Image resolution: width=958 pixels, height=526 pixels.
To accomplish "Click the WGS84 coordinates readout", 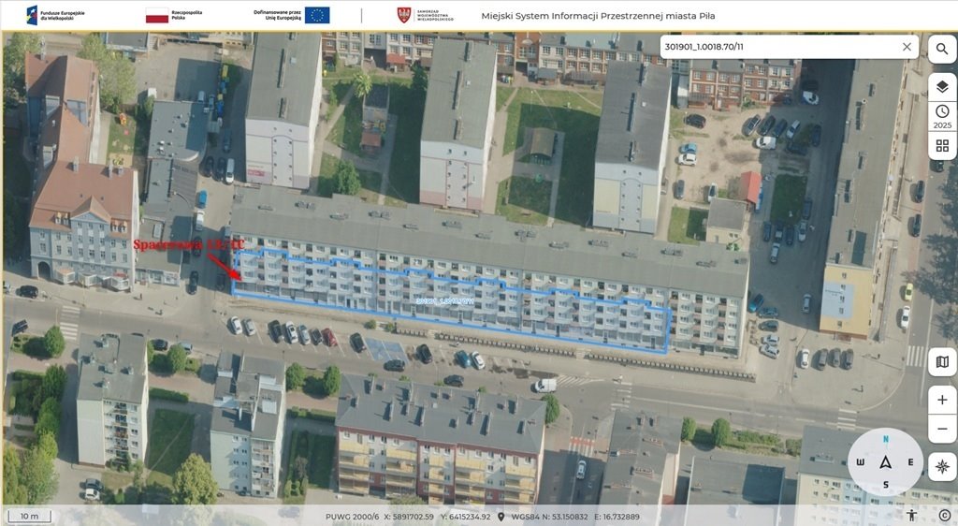I will (573, 517).
